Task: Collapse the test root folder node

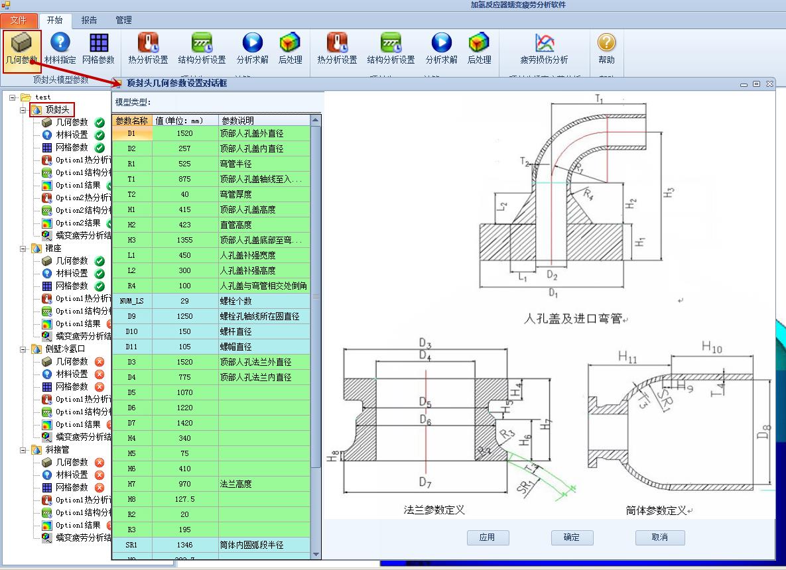Action: [13, 97]
